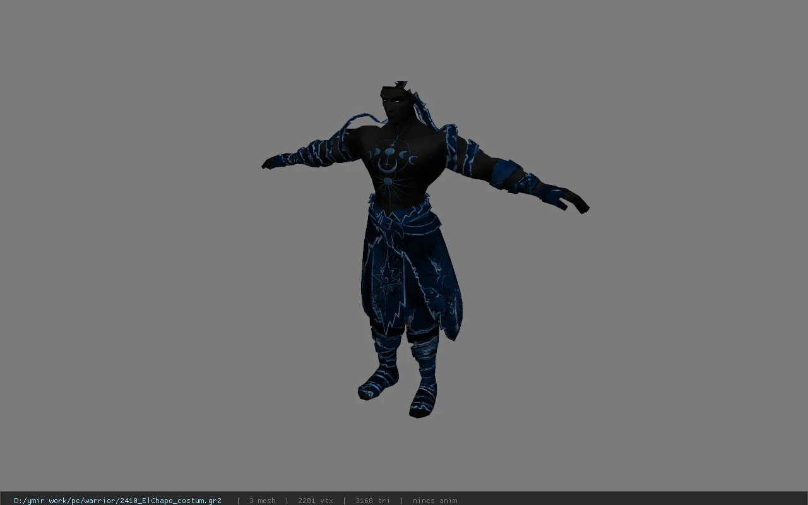This screenshot has width=808, height=505.
Task: Click the '3 mesh' status indicator
Action: point(262,501)
